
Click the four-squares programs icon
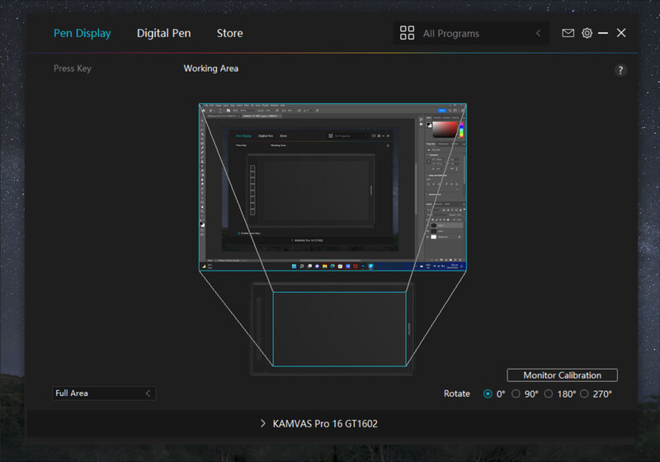pyautogui.click(x=407, y=33)
